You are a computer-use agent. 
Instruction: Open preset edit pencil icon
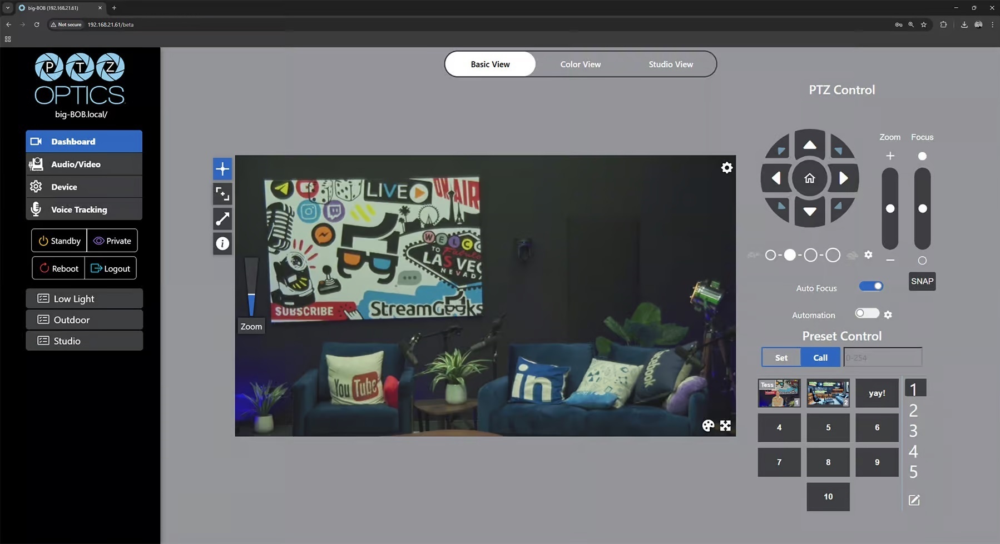(914, 500)
